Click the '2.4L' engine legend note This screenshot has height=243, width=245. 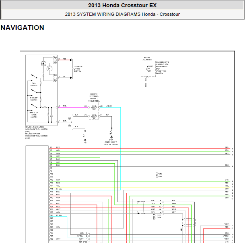pos(159,177)
